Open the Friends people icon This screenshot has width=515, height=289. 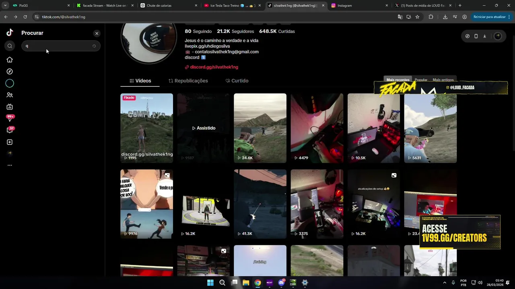point(10,95)
